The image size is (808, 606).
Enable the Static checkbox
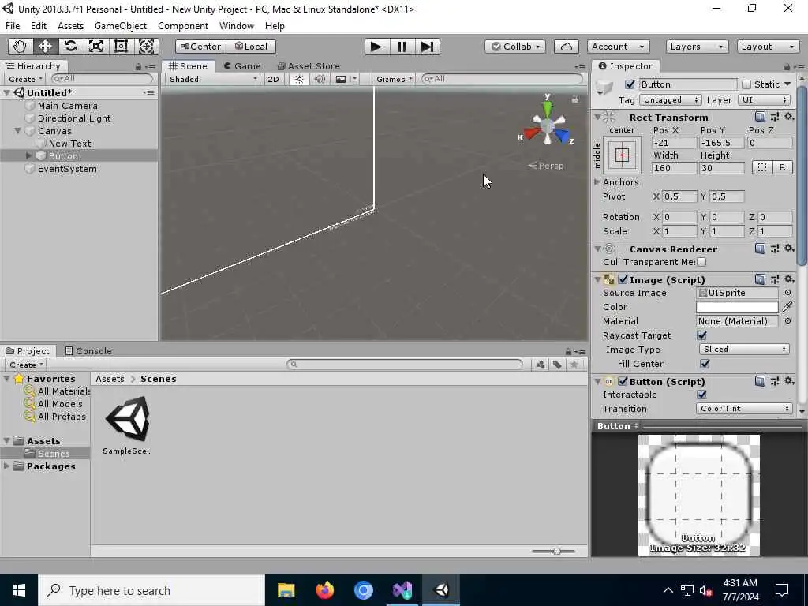[x=746, y=84]
